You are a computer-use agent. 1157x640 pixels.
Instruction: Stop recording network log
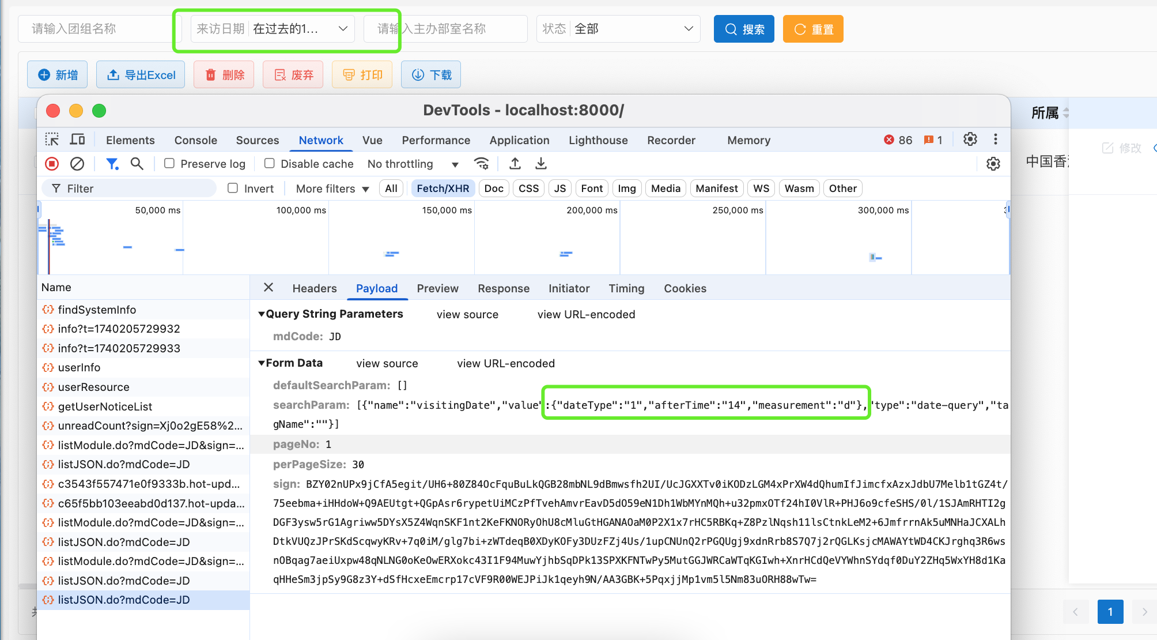tap(52, 164)
